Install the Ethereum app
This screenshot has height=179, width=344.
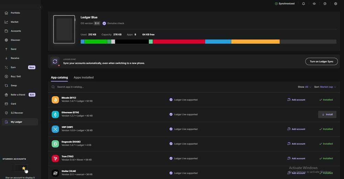click(327, 114)
